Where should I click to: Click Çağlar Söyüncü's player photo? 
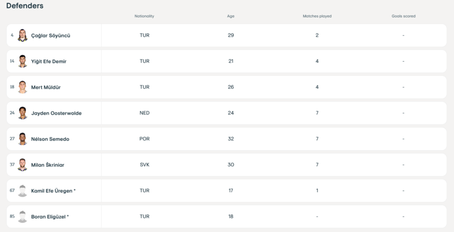[x=23, y=35]
